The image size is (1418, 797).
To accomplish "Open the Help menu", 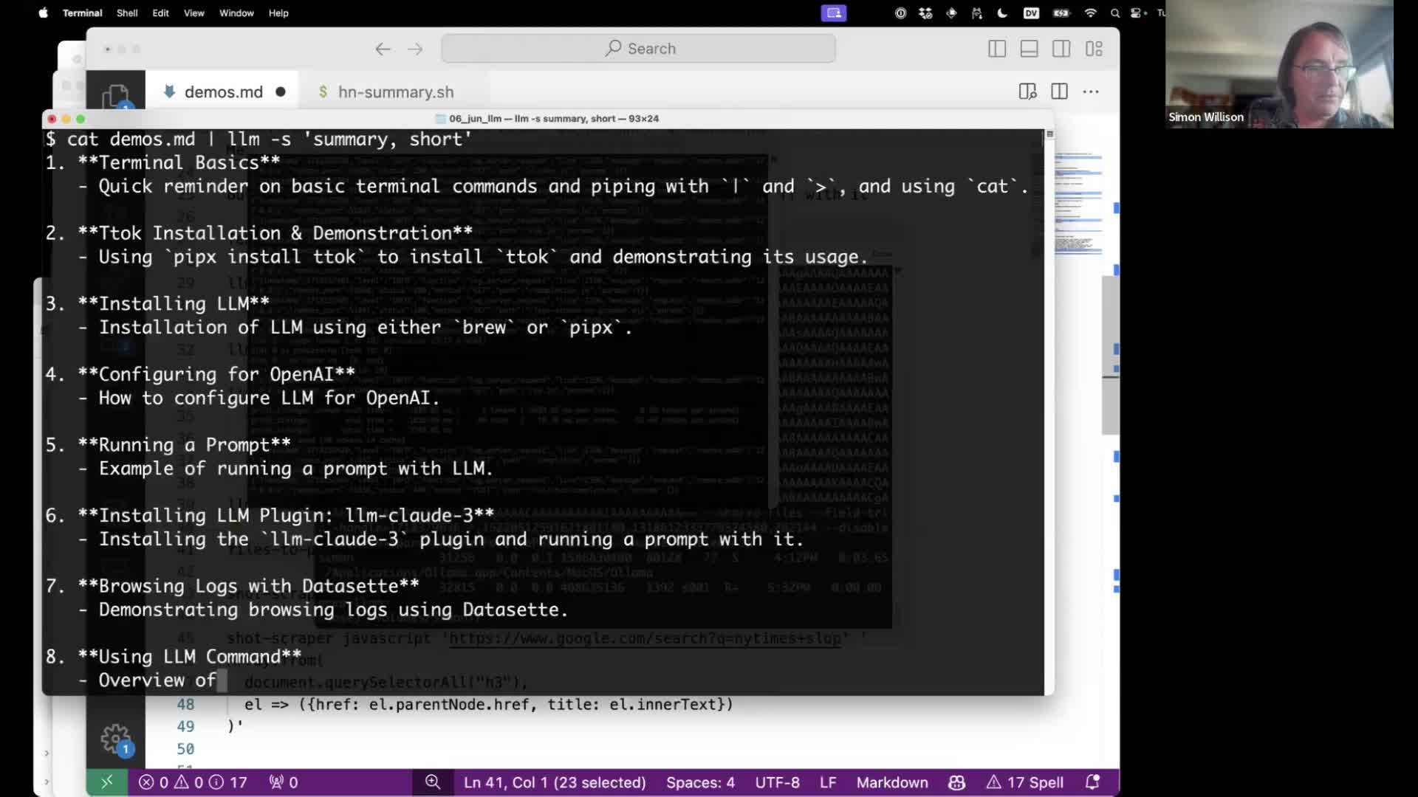I will click(278, 13).
